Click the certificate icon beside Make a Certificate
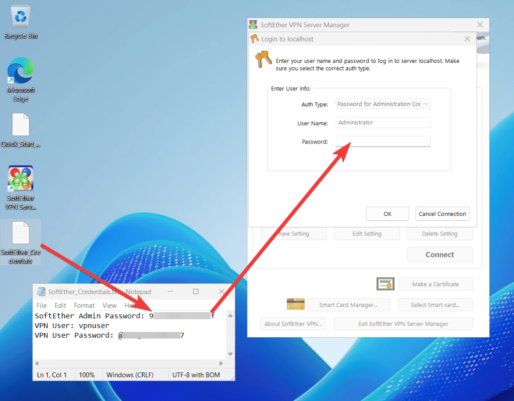Screen dimensions: 514x401 point(385,284)
